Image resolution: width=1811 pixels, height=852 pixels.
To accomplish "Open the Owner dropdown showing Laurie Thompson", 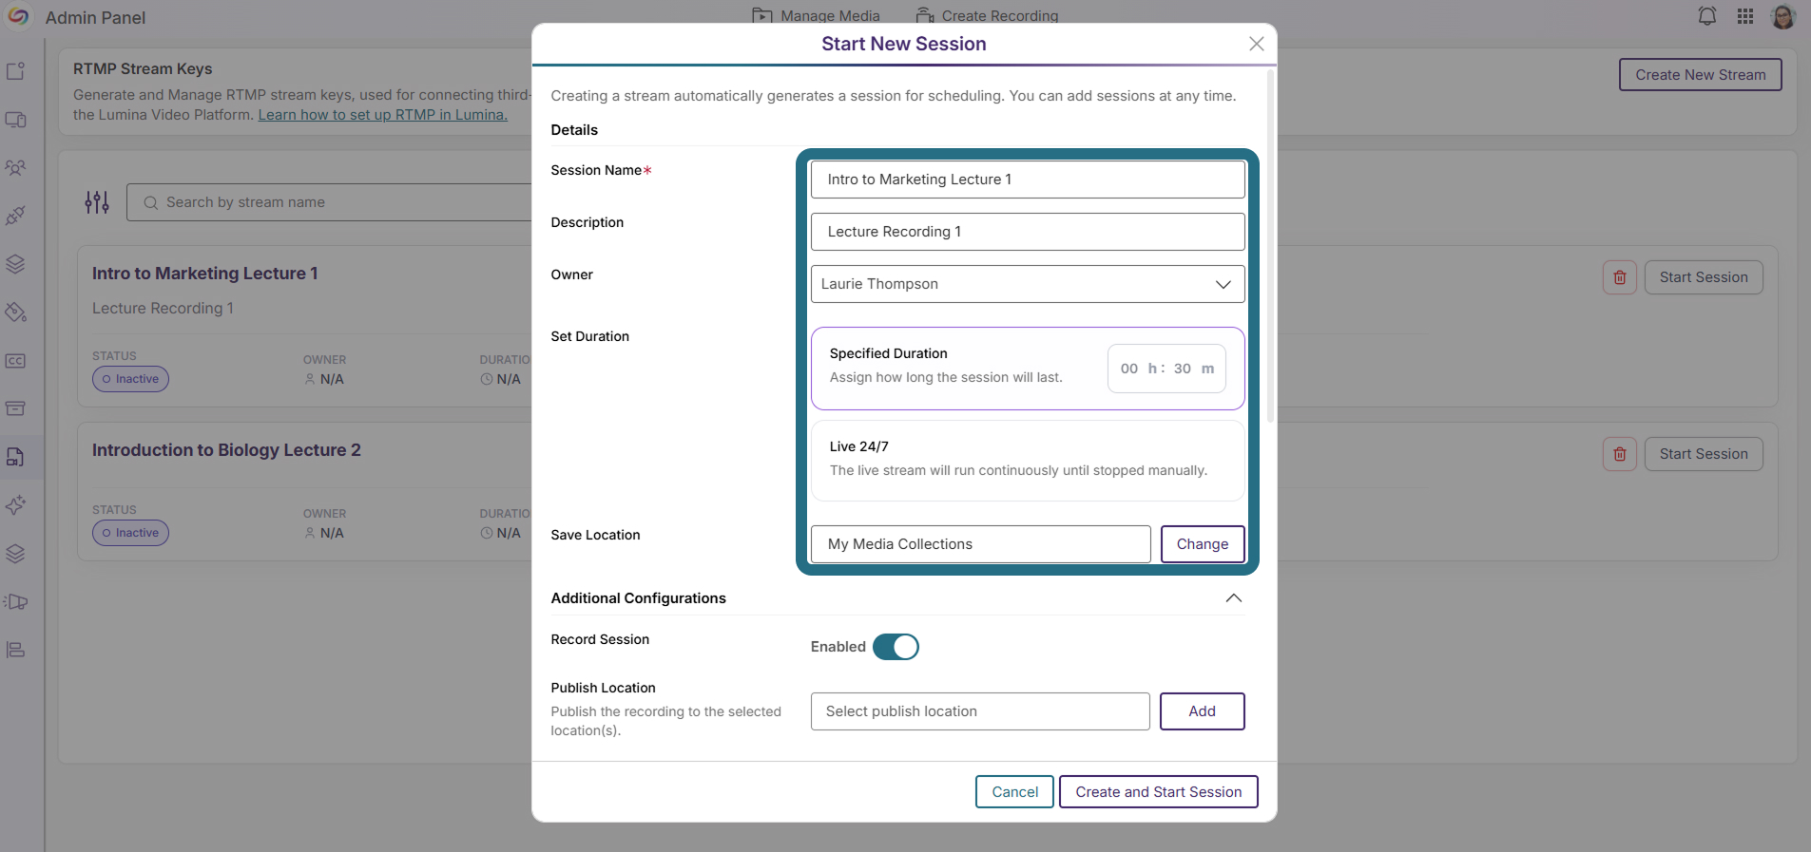I will tap(1028, 284).
